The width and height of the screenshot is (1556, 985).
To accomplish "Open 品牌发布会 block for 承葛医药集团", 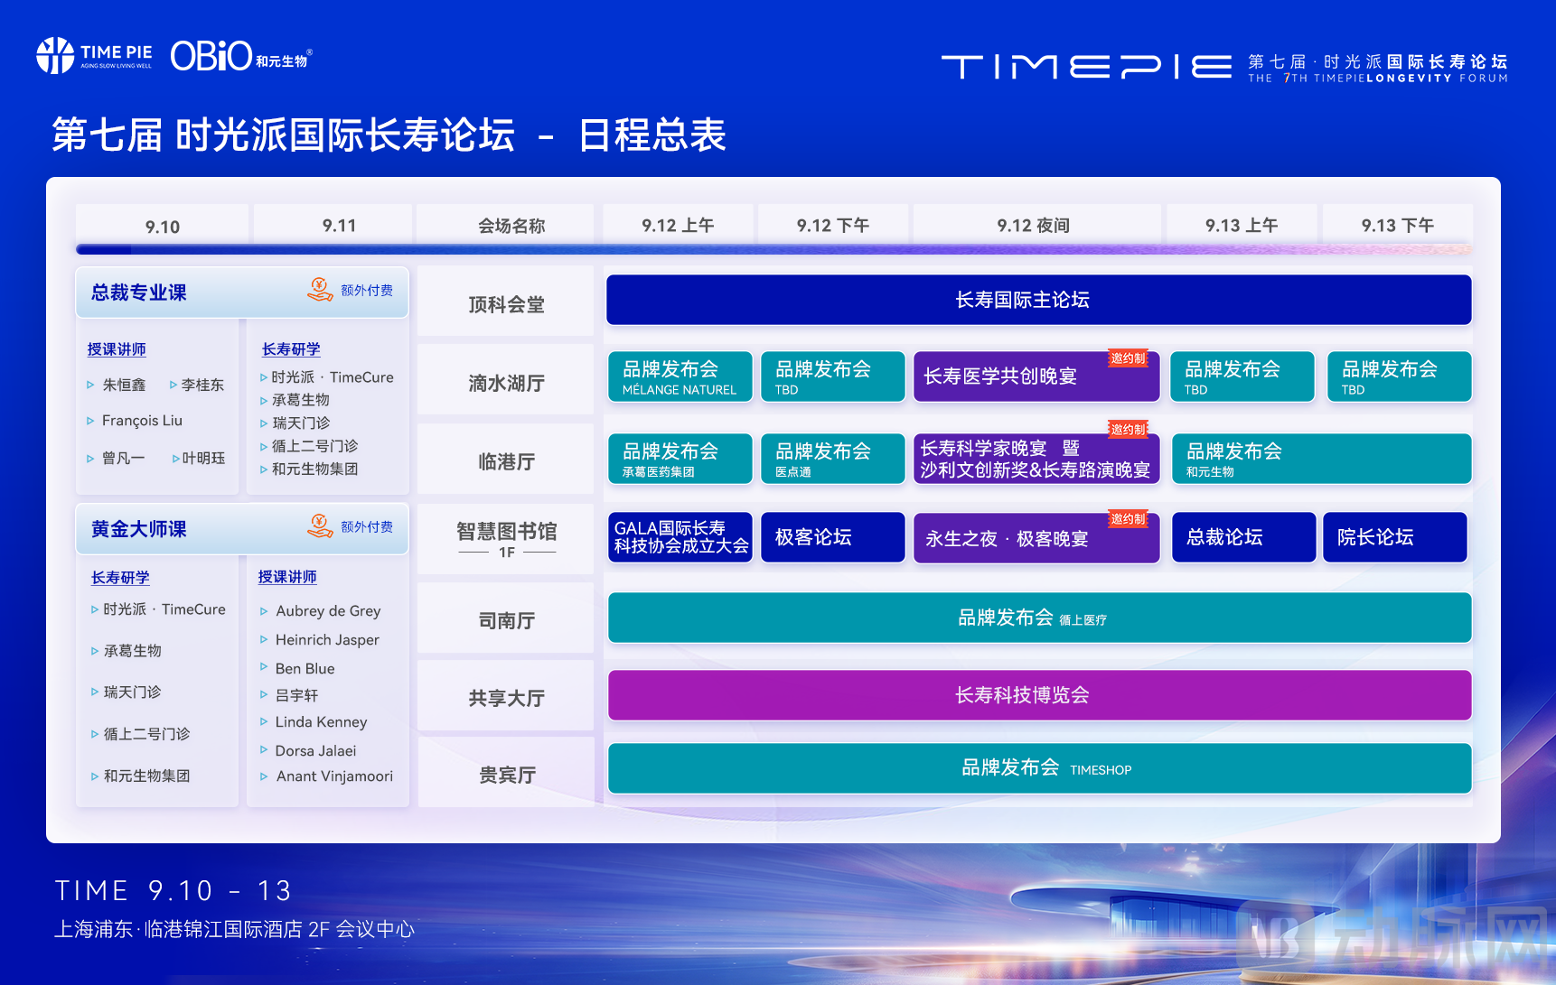I will click(680, 459).
